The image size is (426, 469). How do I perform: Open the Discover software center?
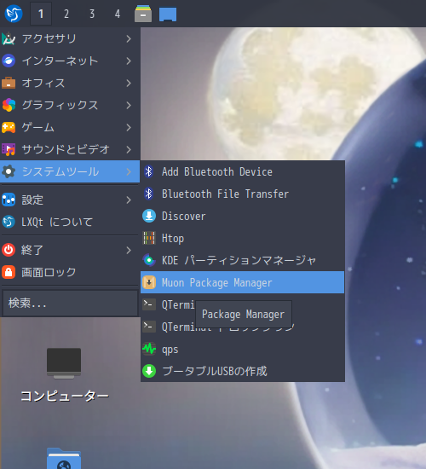(243, 216)
